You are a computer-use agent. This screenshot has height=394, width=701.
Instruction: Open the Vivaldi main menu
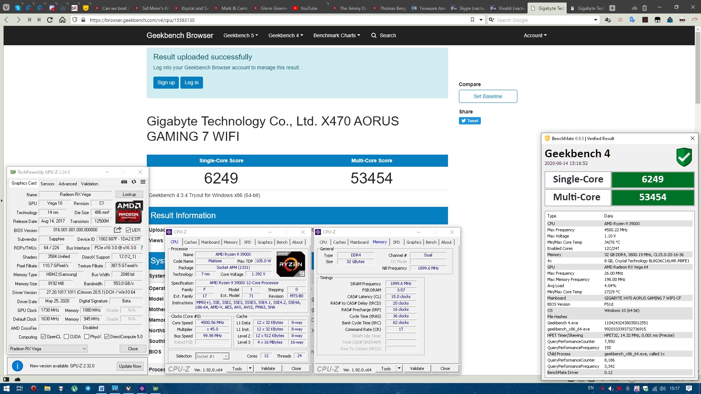click(7, 7)
